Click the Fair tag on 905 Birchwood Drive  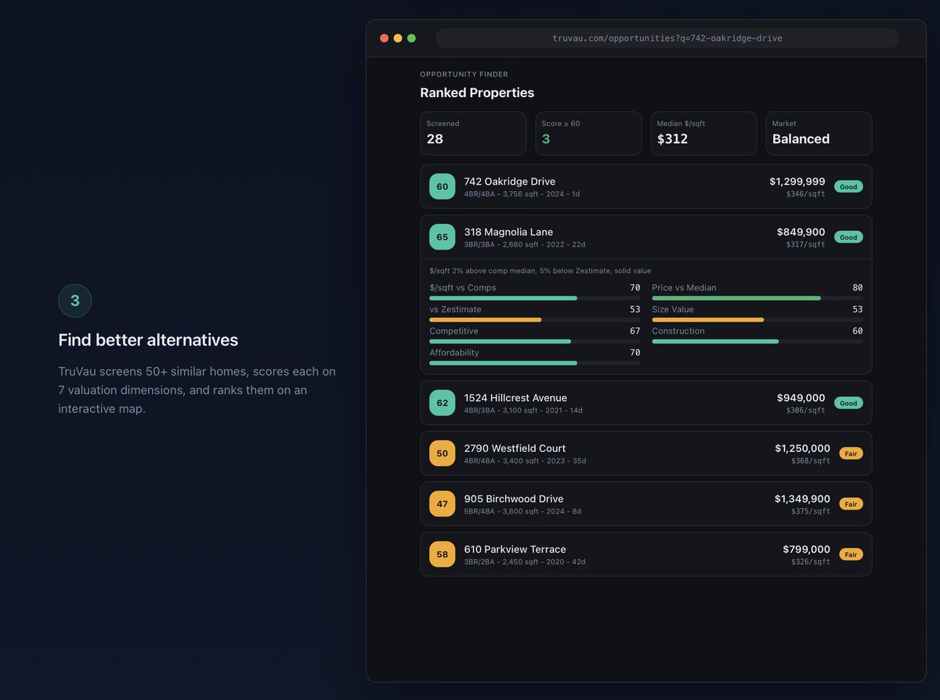[851, 504]
